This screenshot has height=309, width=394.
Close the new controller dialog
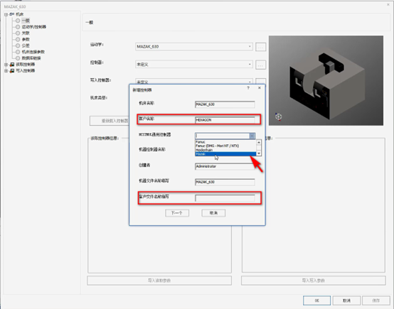[260, 88]
